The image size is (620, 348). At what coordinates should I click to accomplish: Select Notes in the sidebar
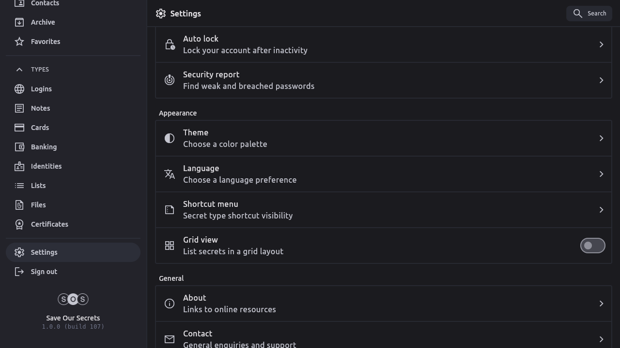pyautogui.click(x=40, y=108)
